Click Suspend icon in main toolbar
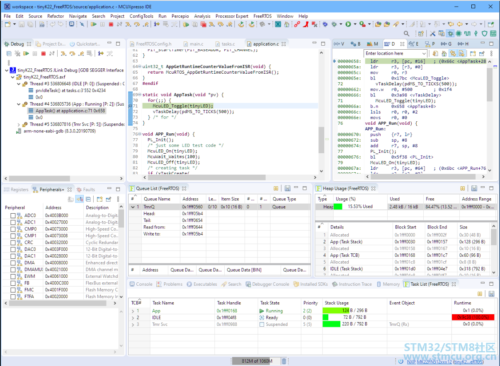 coord(102,24)
